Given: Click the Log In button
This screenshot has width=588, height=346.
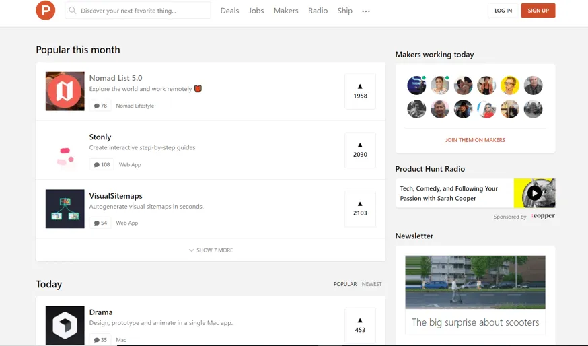Looking at the screenshot, I should (x=503, y=11).
